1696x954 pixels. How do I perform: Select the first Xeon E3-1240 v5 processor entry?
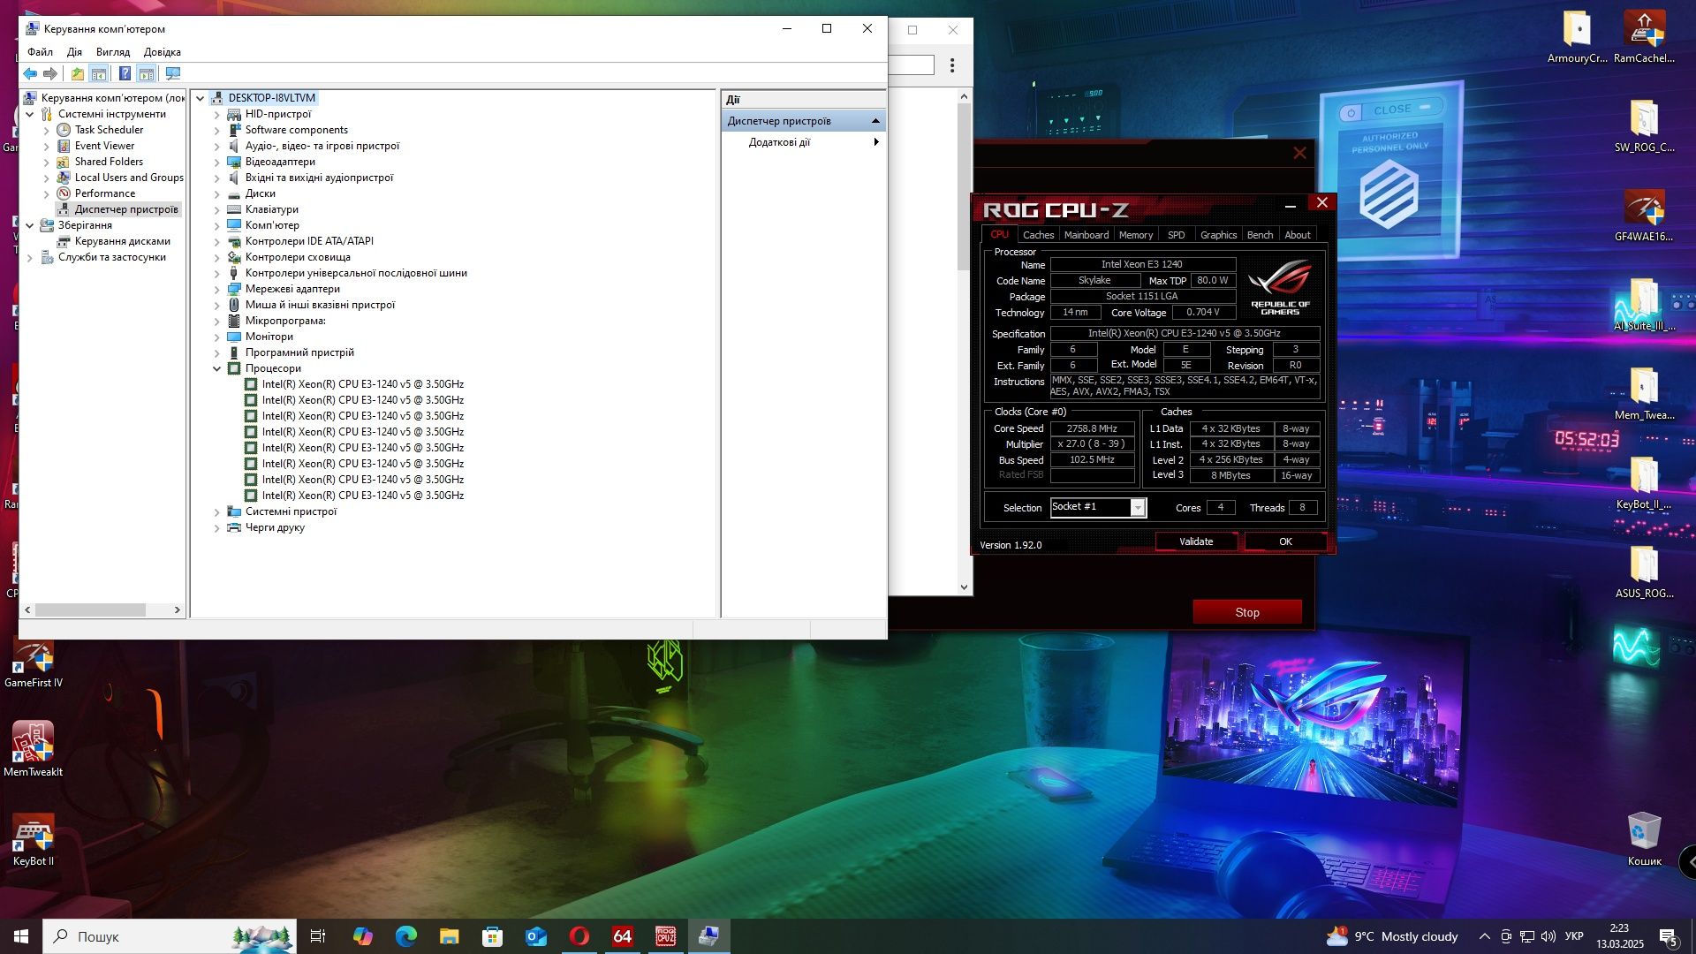click(x=362, y=384)
